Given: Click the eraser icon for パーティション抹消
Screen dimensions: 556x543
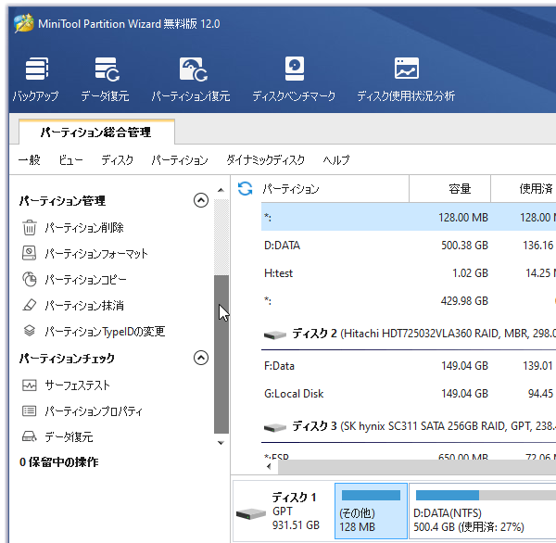Looking at the screenshot, I should [x=30, y=305].
